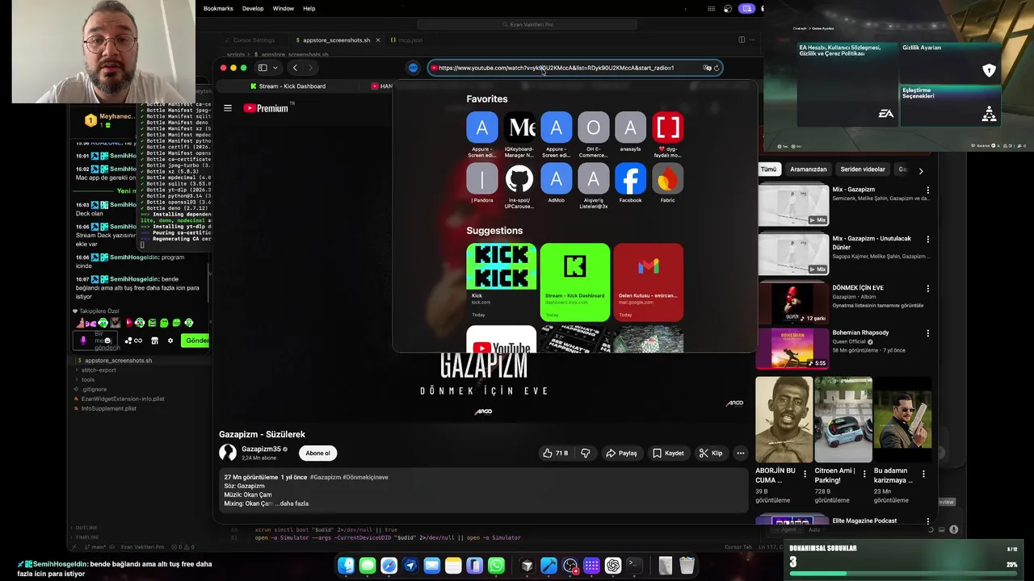Open options menu for DÖNMEK İÇİN EVE

point(927,288)
